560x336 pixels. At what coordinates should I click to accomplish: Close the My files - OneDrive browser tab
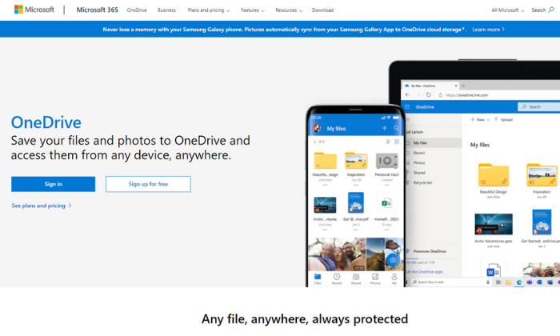click(456, 86)
